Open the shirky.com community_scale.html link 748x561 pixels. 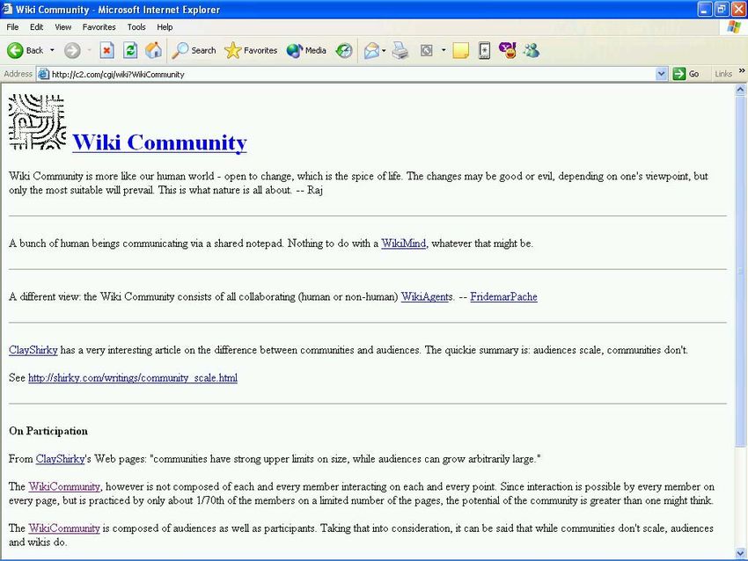pyautogui.click(x=133, y=377)
